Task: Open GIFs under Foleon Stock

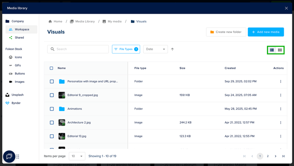Action: [x=15, y=65]
